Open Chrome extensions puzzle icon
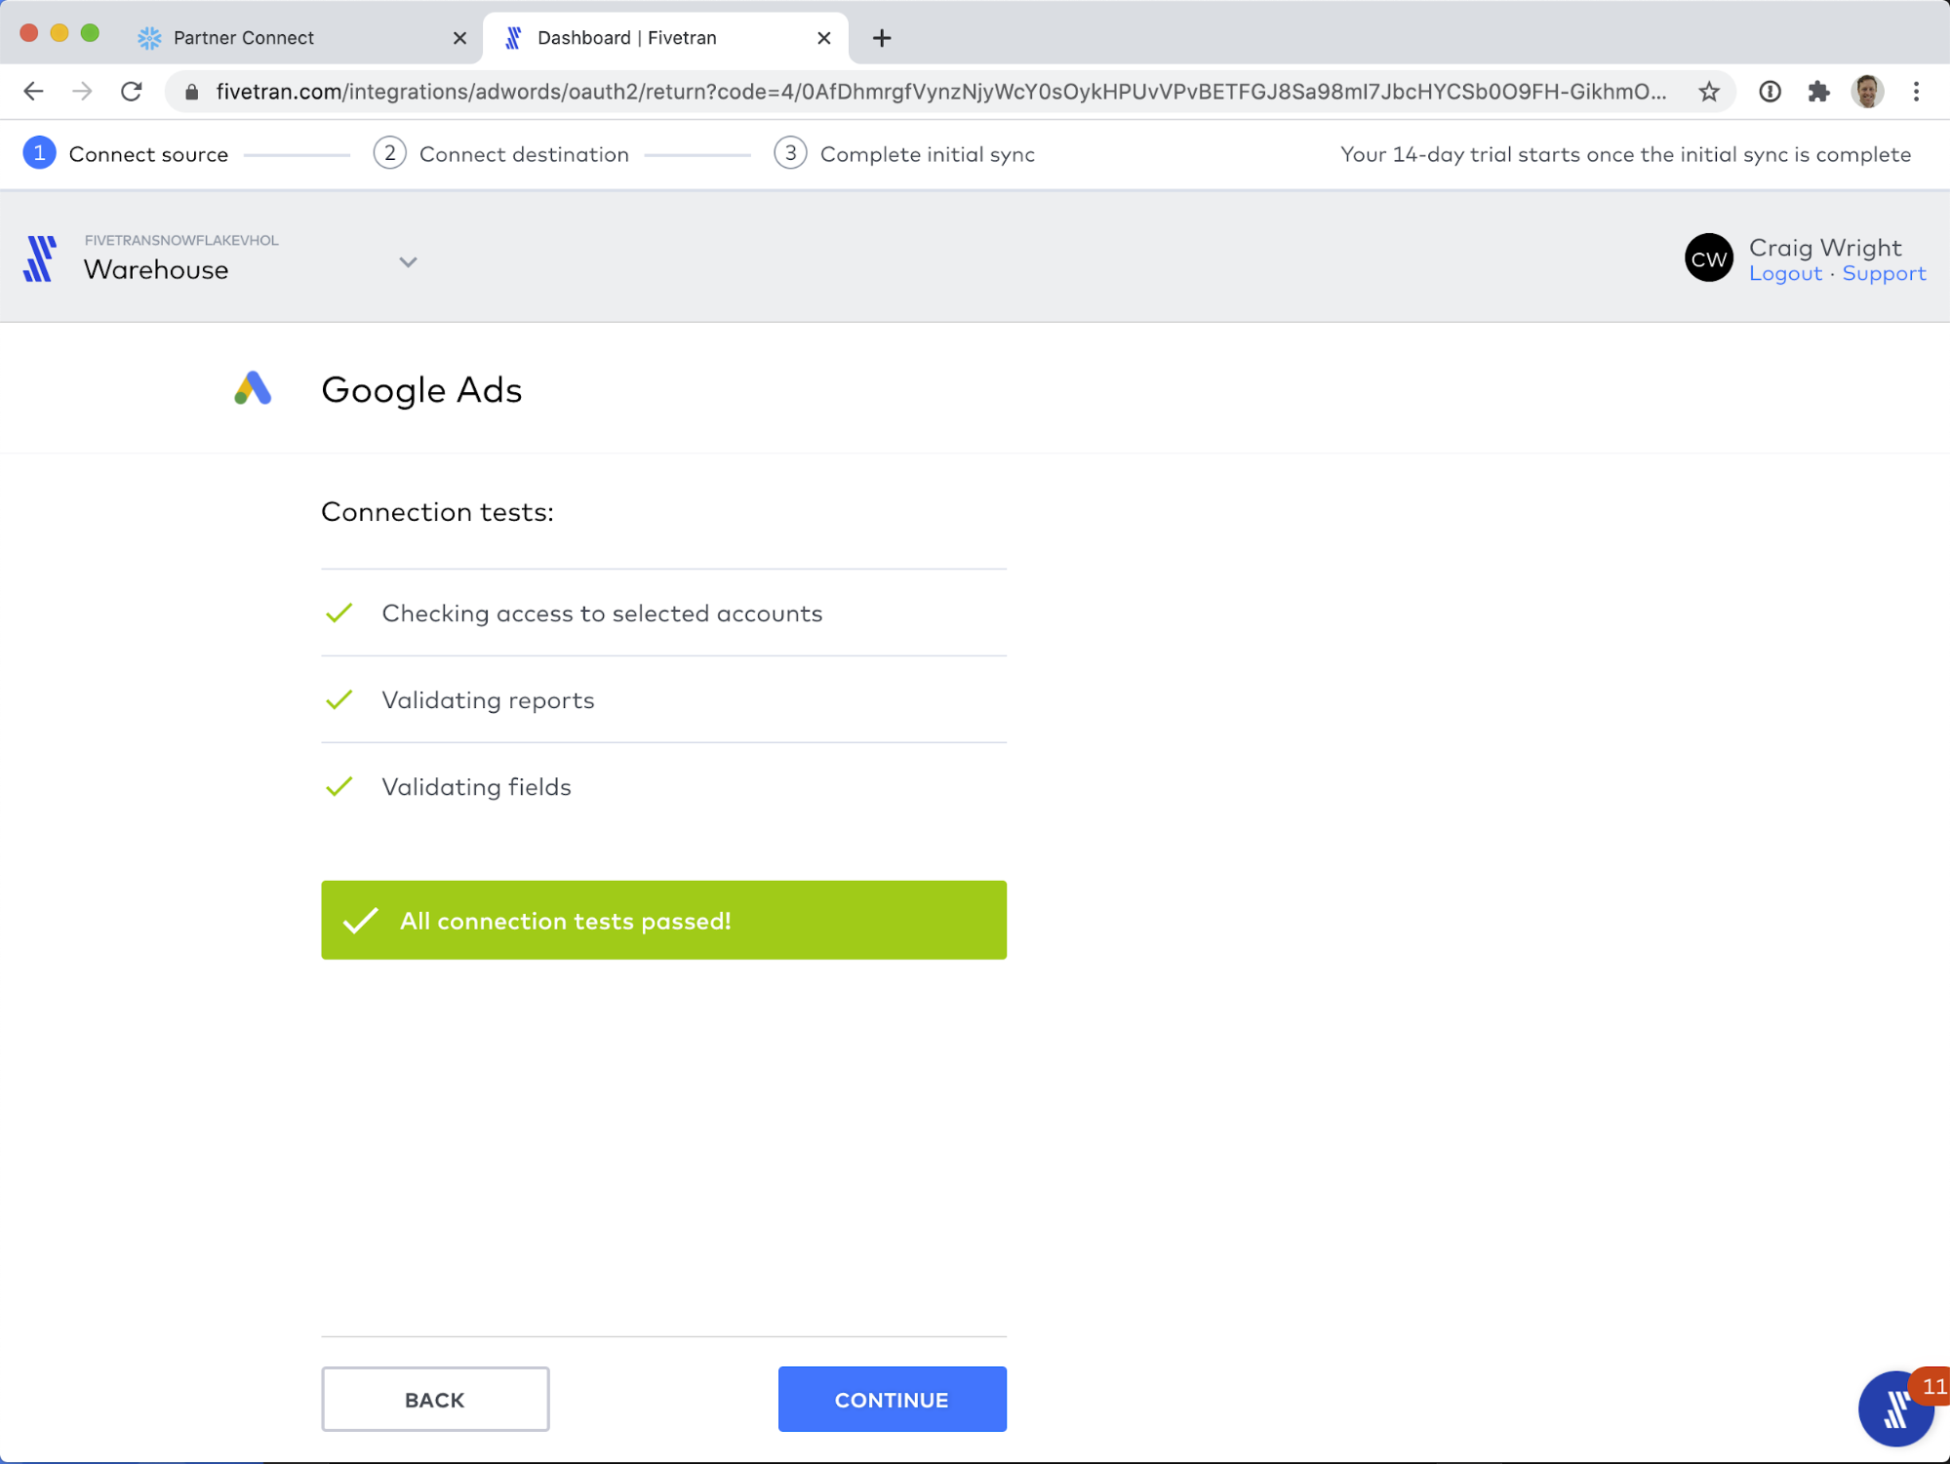 coord(1817,92)
